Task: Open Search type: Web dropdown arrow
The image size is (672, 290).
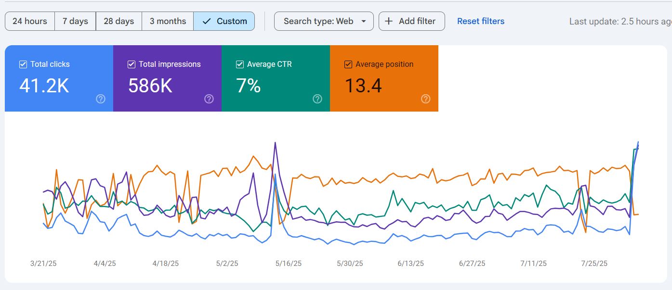Action: pyautogui.click(x=364, y=21)
